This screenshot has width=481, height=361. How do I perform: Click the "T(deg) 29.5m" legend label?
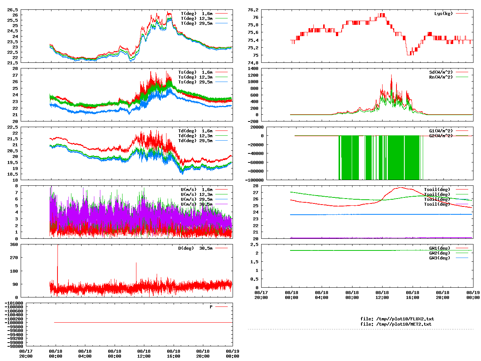point(197,23)
